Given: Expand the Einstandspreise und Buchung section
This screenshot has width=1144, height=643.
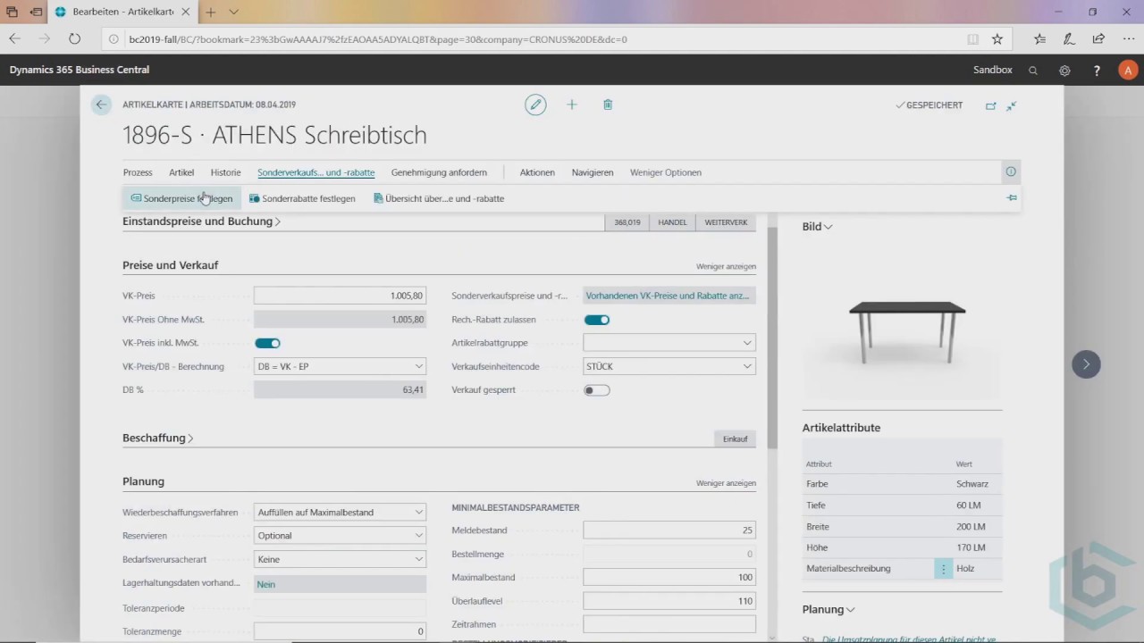Looking at the screenshot, I should coord(201,221).
